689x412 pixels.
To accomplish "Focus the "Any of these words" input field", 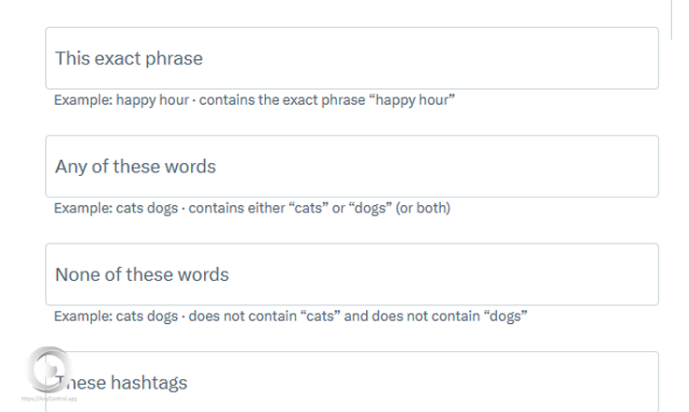I will (x=421, y=167).
